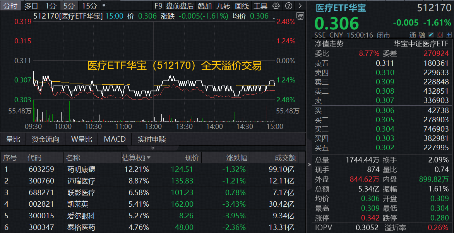Click the 委比 value 8.77%
Screen dimensions: 454x233
coord(369,53)
